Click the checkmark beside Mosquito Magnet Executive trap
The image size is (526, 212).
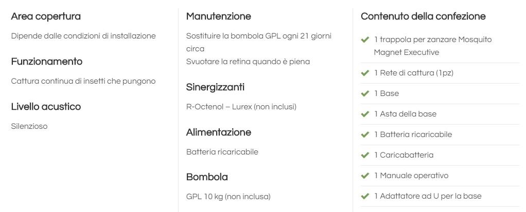pyautogui.click(x=364, y=40)
